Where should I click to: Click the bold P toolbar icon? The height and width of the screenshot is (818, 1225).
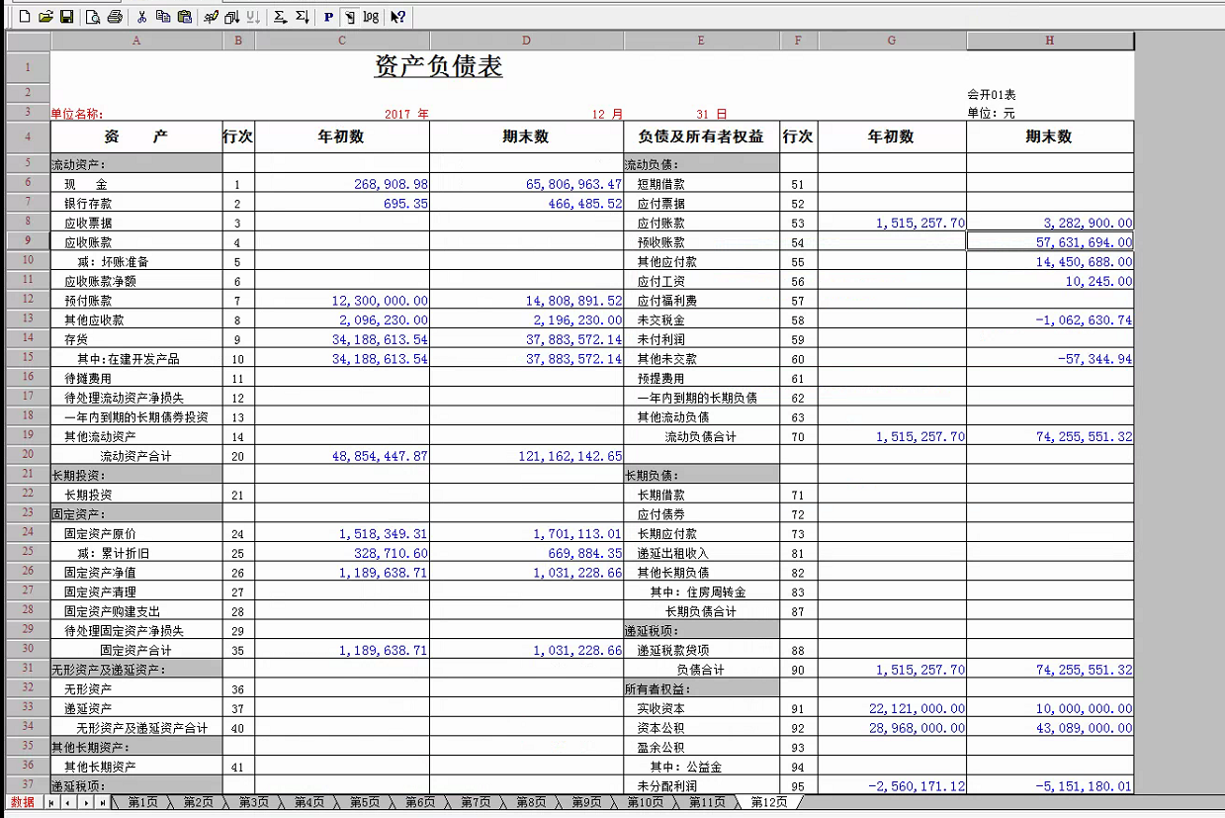click(328, 17)
